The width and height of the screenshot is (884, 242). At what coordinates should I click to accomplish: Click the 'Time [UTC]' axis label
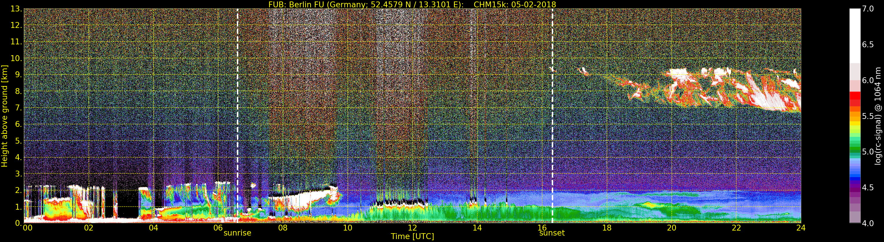(x=412, y=236)
